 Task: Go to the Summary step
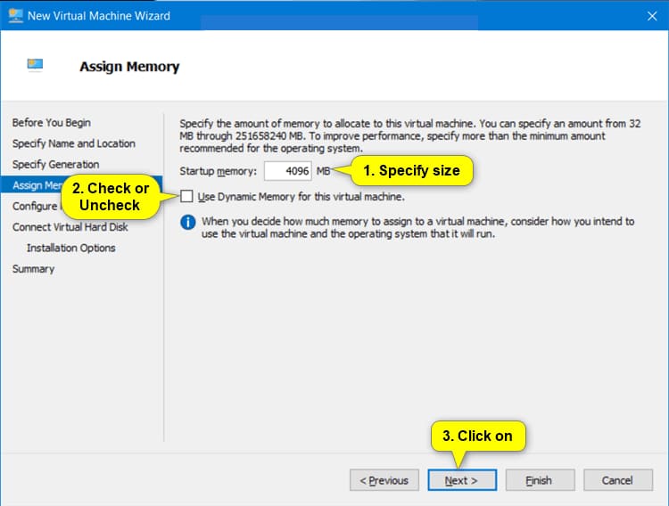click(33, 269)
